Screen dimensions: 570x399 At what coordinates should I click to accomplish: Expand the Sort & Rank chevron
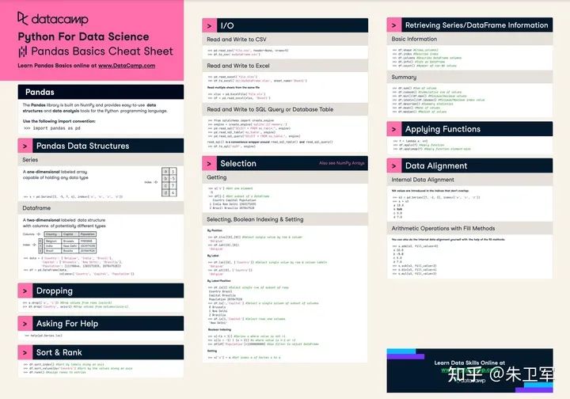click(25, 352)
